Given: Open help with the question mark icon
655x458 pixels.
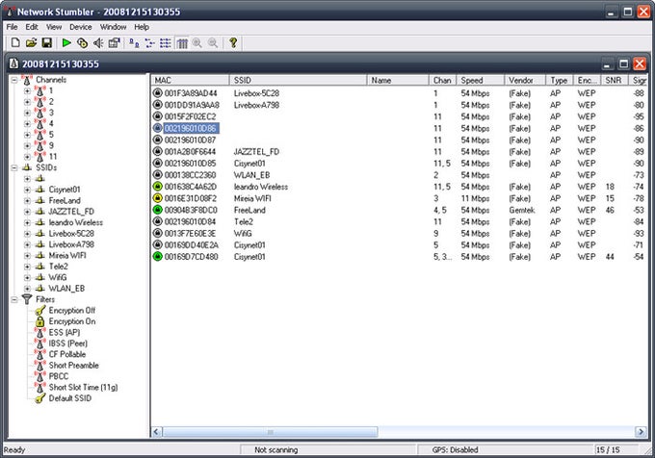Looking at the screenshot, I should 233,42.
